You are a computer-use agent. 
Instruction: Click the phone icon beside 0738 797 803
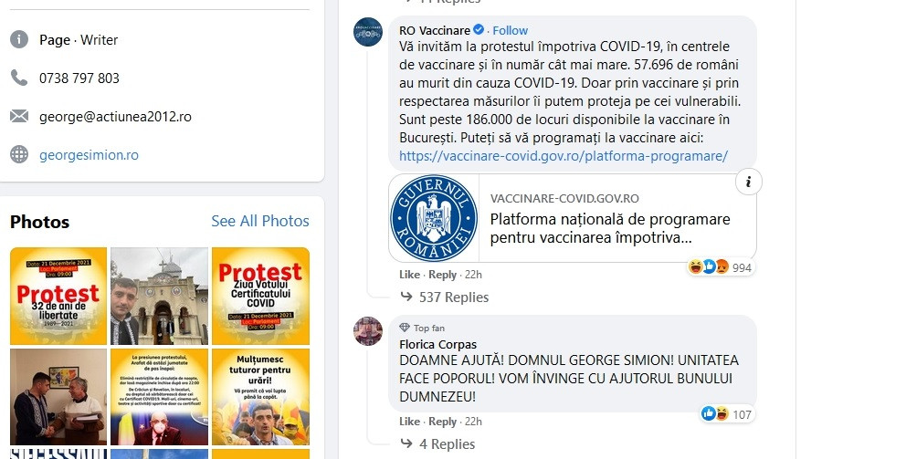pyautogui.click(x=19, y=78)
